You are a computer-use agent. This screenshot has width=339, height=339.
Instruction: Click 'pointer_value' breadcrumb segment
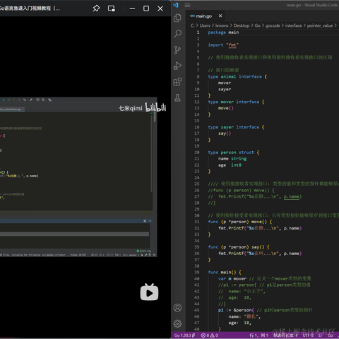(x=320, y=25)
